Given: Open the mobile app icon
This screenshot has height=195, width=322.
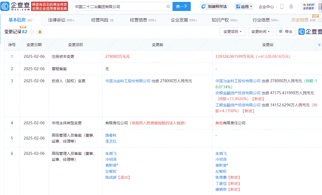Looking at the screenshot, I should click(x=282, y=6).
